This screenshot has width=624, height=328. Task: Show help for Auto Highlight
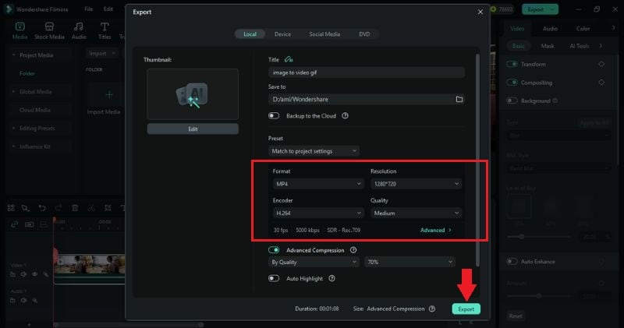[331, 278]
